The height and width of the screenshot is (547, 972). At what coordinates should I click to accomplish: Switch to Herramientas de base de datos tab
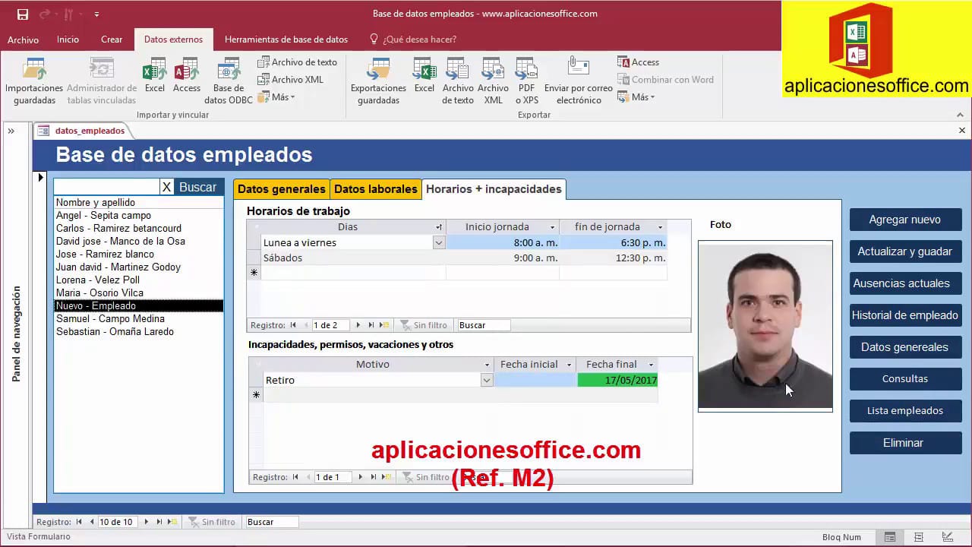[286, 40]
